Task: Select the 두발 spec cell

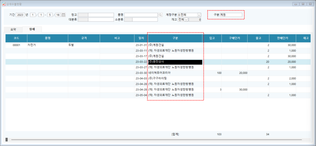Action: point(84,45)
